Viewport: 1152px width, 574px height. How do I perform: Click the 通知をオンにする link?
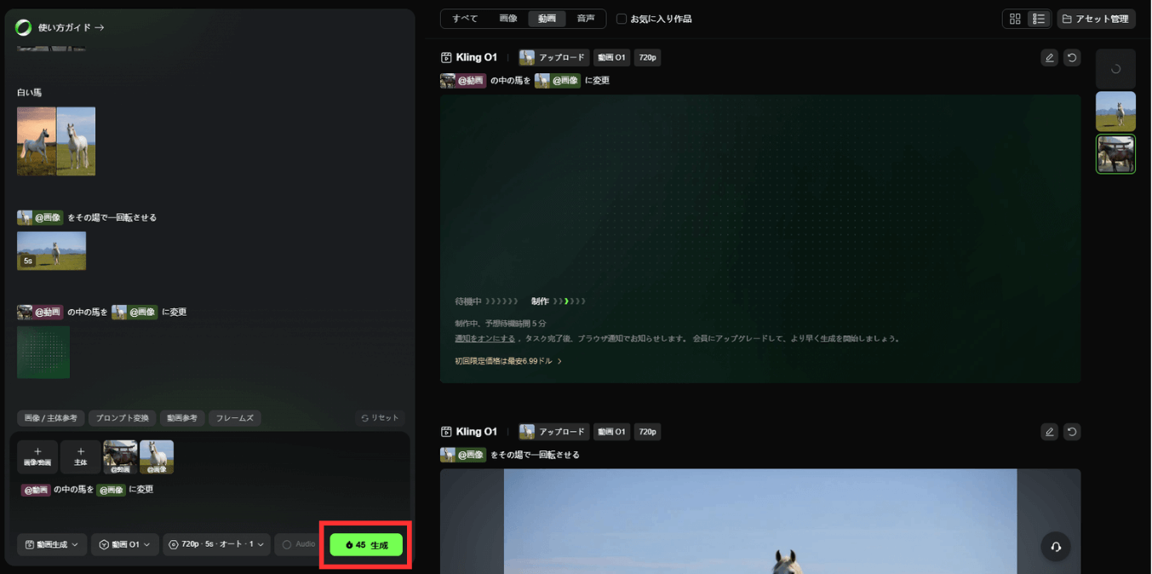(x=484, y=338)
